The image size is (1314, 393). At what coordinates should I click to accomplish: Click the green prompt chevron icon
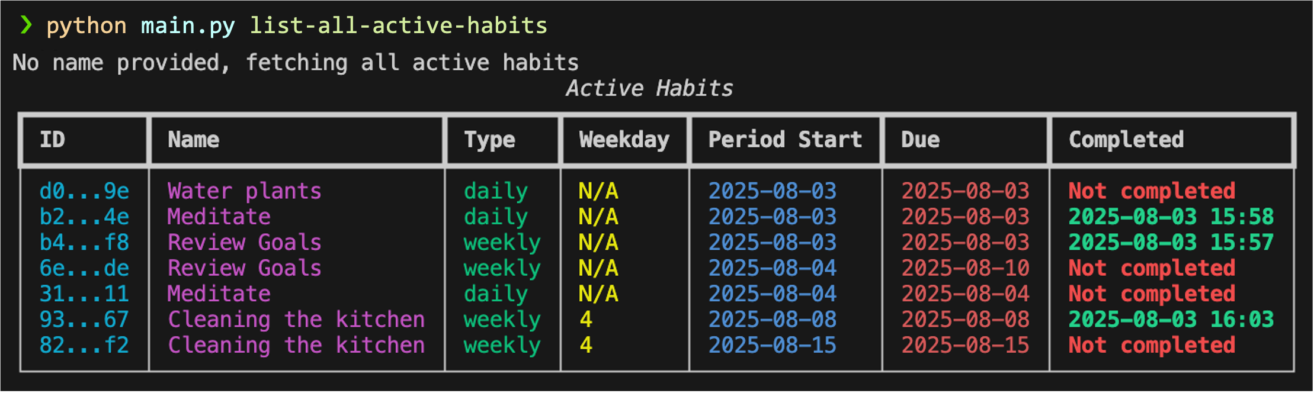(x=25, y=25)
